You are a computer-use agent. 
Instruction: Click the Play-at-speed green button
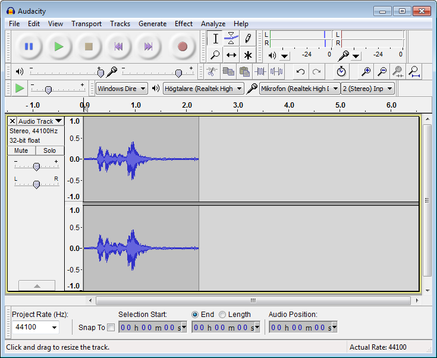click(x=20, y=89)
